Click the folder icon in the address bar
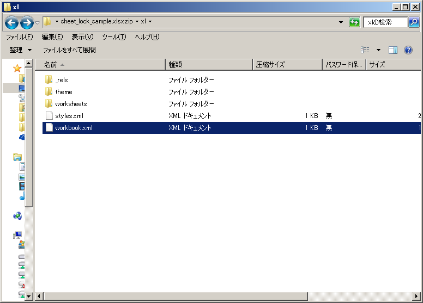 coord(47,21)
